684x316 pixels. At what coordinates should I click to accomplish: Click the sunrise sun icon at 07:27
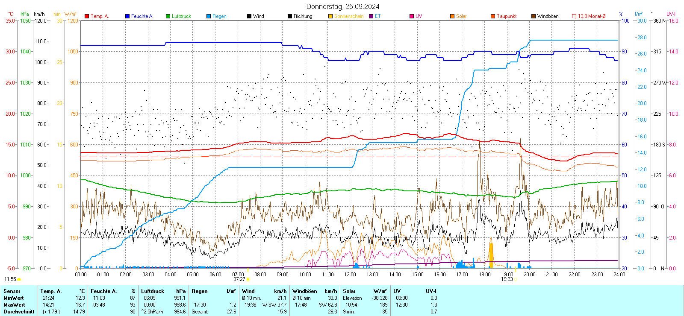(x=248, y=279)
